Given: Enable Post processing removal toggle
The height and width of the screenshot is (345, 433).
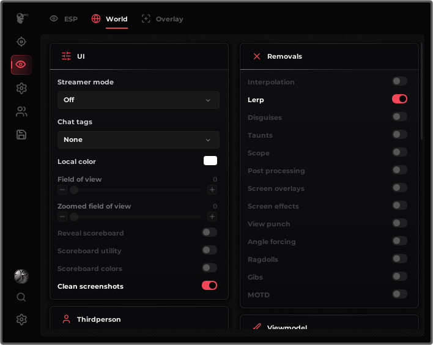Looking at the screenshot, I should [x=399, y=170].
